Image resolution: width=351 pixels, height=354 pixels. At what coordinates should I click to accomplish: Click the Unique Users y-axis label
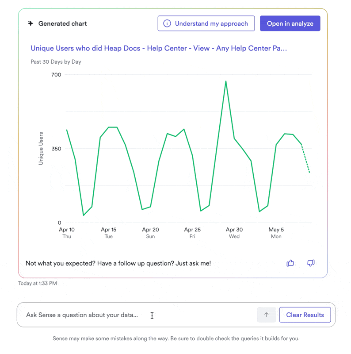click(41, 148)
